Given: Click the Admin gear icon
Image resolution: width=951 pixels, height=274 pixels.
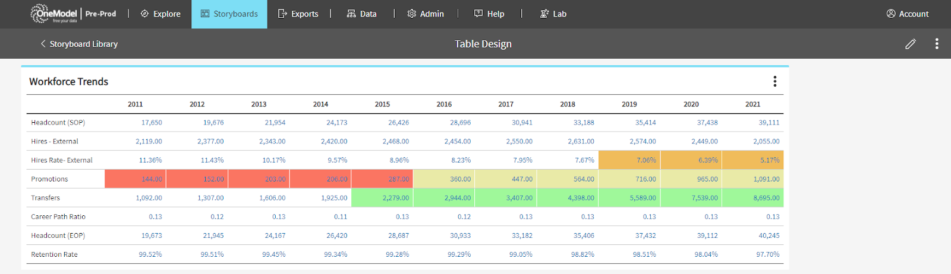Looking at the screenshot, I should (x=411, y=14).
